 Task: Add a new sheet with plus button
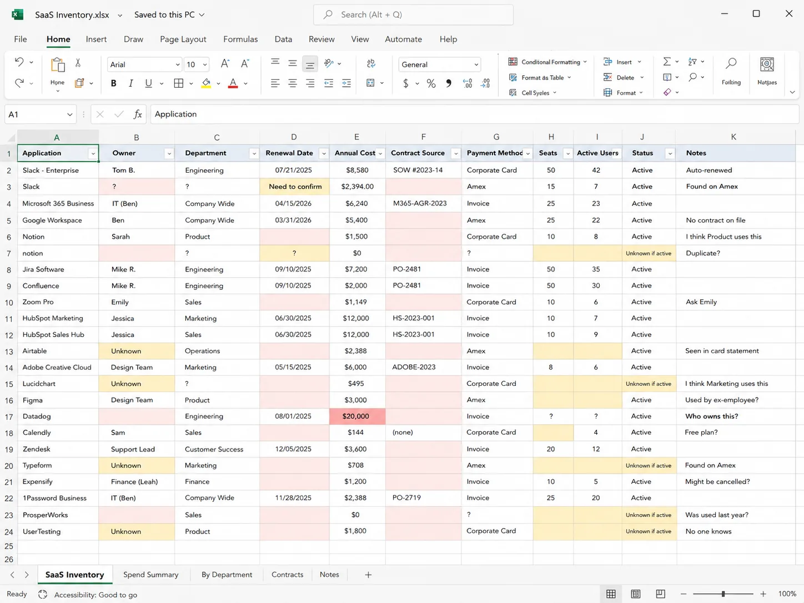368,575
